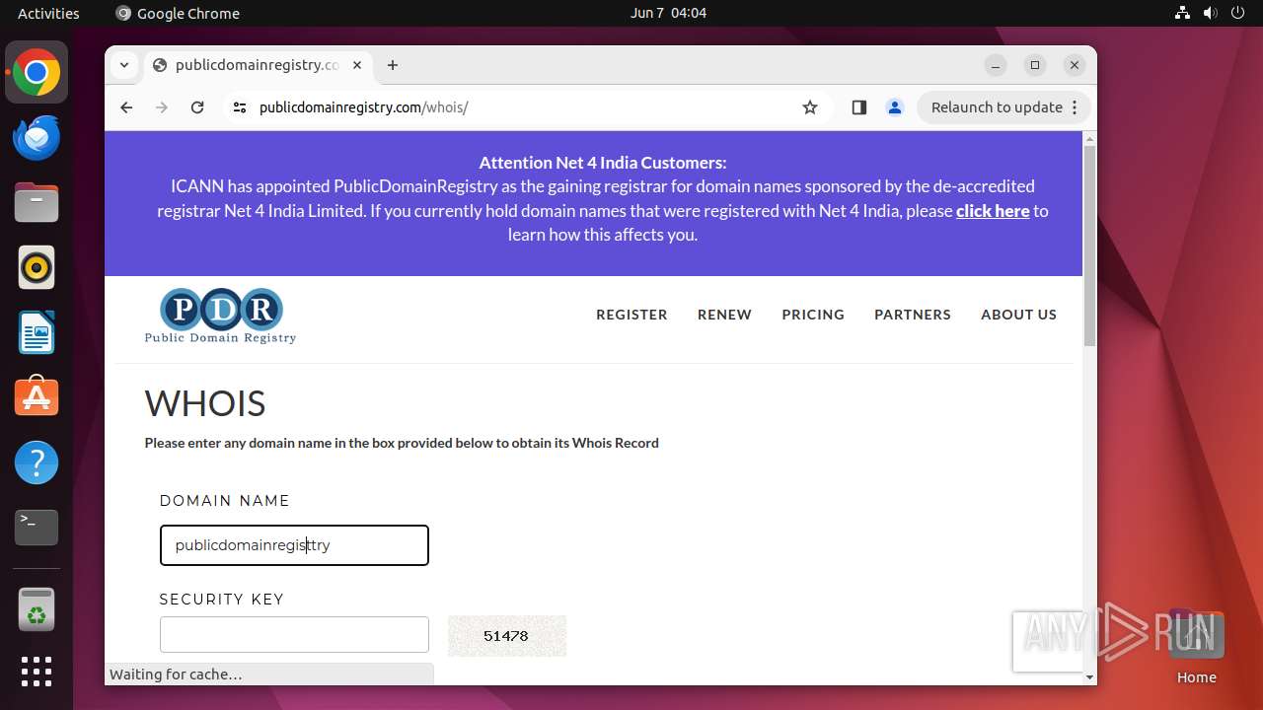Launch Thunderbird Mail from the dock
The height and width of the screenshot is (710, 1263).
point(37,137)
